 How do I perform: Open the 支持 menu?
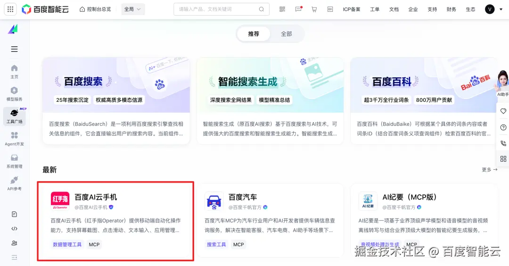coord(432,9)
